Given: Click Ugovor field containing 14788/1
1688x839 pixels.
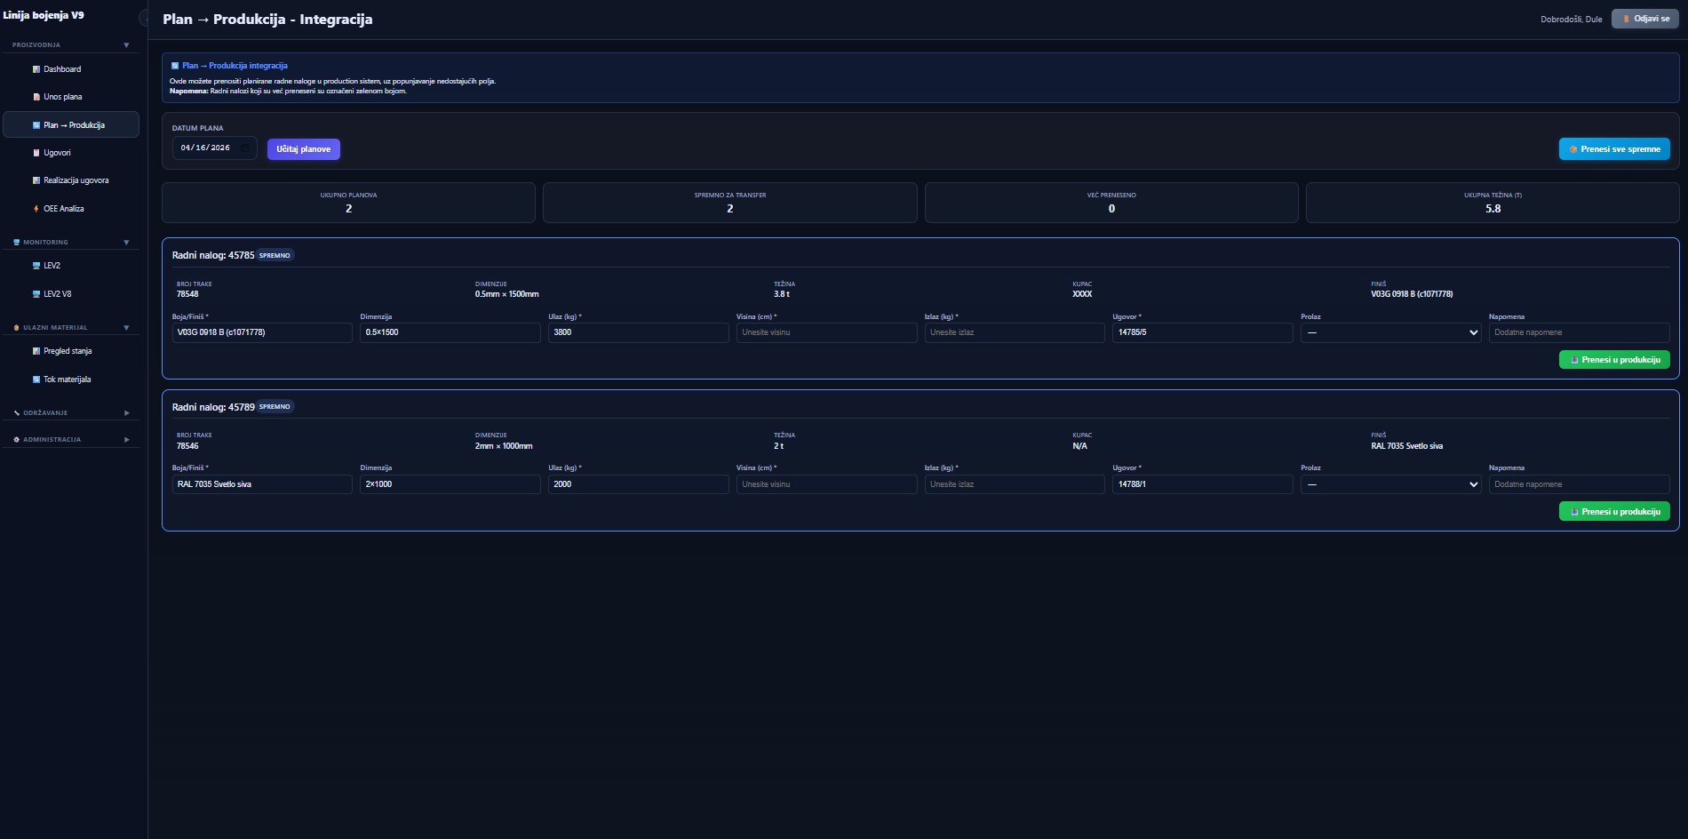Looking at the screenshot, I should pos(1202,484).
